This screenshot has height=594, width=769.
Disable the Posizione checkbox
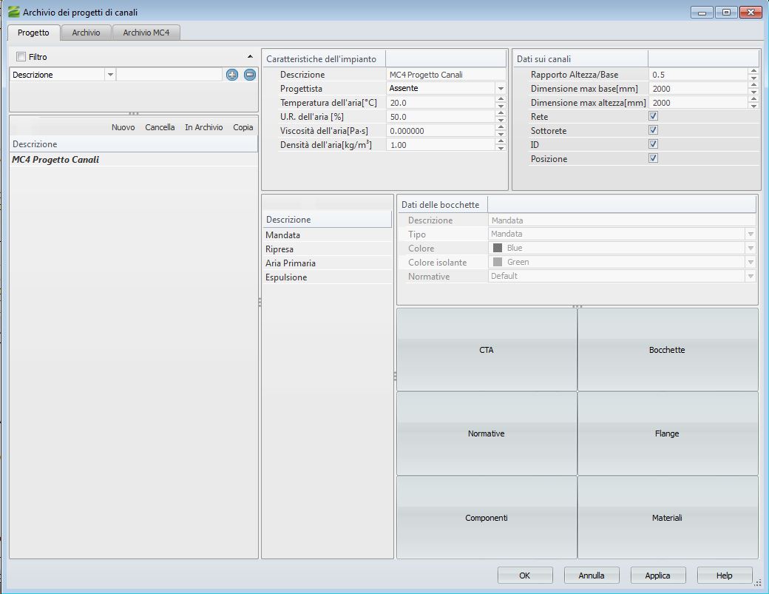(653, 159)
